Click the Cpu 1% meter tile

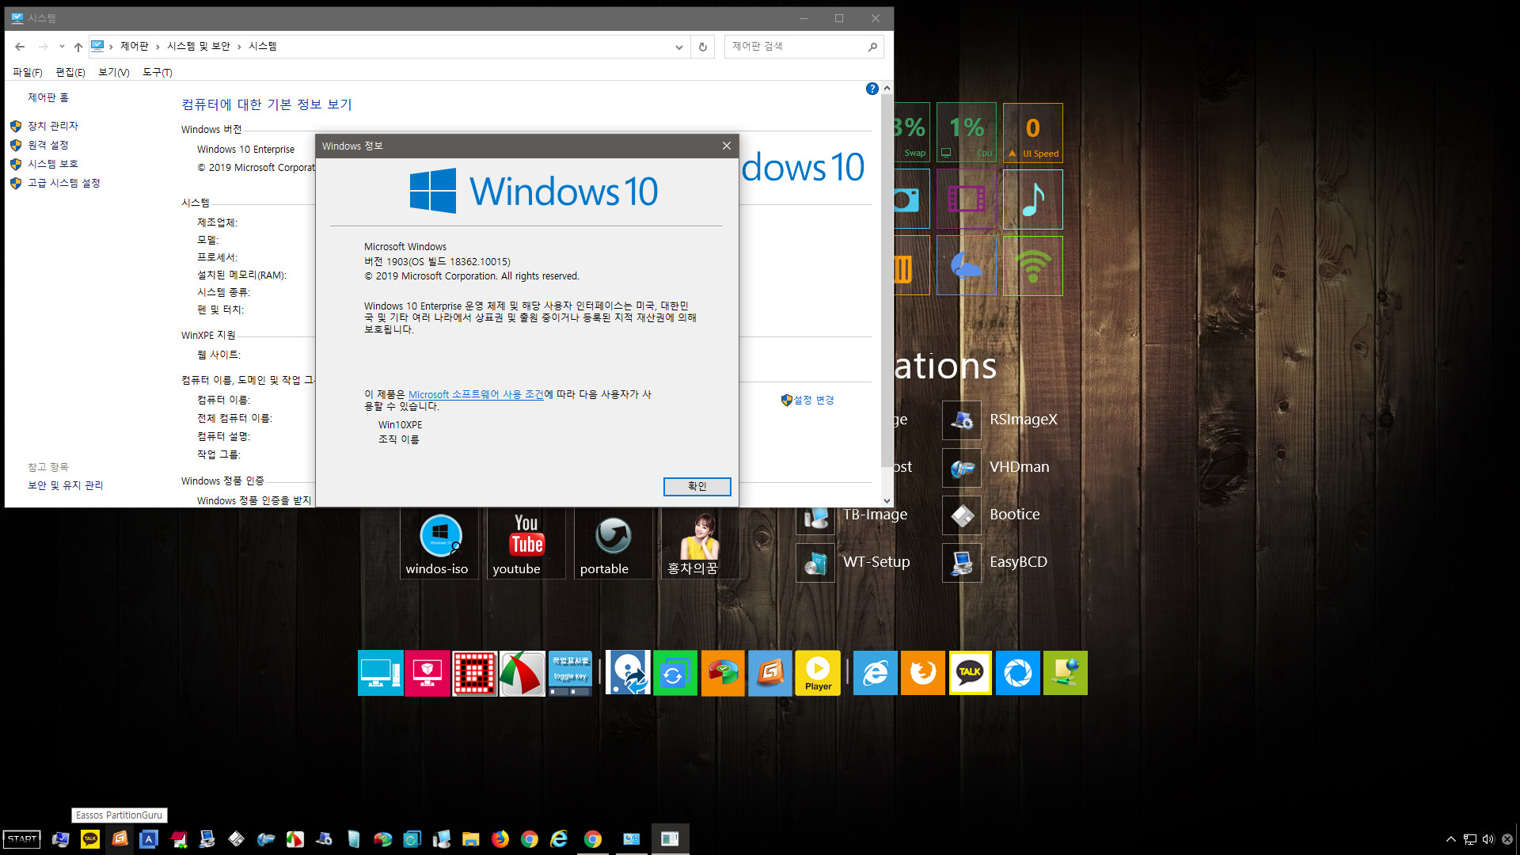[x=966, y=133]
